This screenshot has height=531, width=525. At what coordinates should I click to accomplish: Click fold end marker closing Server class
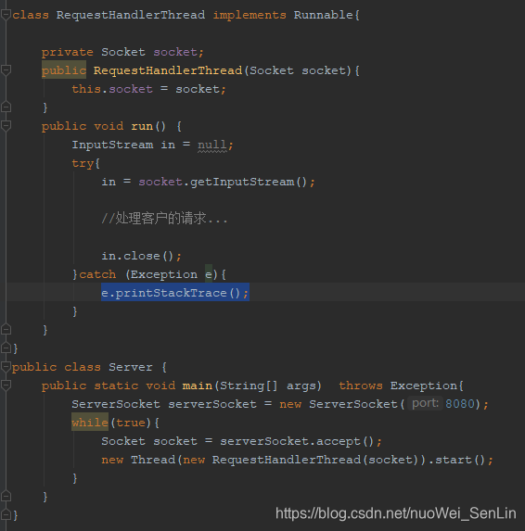pos(6,515)
